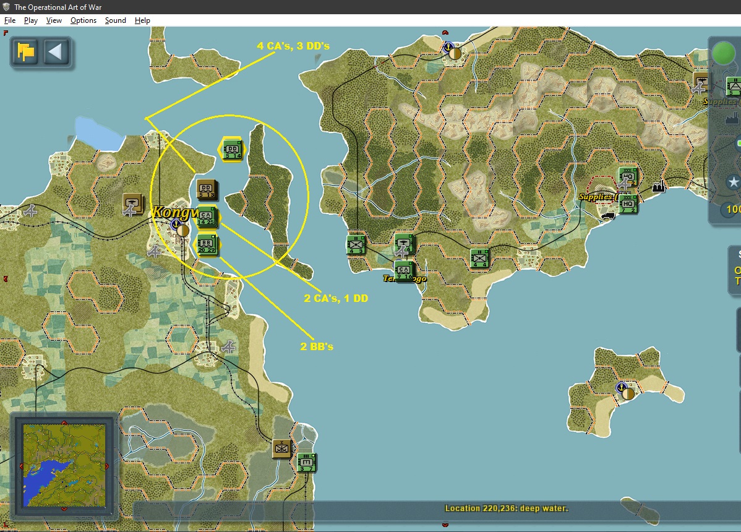Viewport: 741px width, 532px height.
Task: Click the anchor port icon at Kongwa
Action: (176, 223)
